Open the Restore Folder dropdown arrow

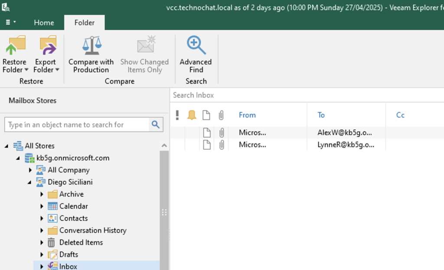pyautogui.click(x=26, y=70)
